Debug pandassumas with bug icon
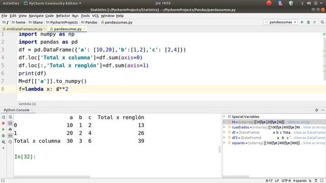This screenshot has height=183, width=326. pos(308,22)
